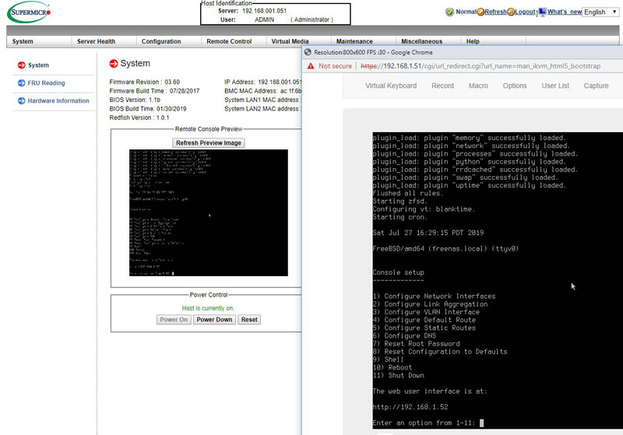Open the English language dropdown

click(600, 12)
